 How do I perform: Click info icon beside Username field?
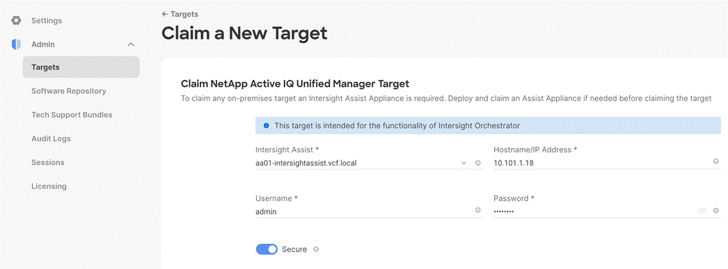click(477, 210)
